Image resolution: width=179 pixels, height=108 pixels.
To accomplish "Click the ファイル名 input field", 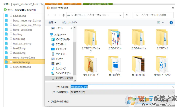I will [x=122, y=87].
